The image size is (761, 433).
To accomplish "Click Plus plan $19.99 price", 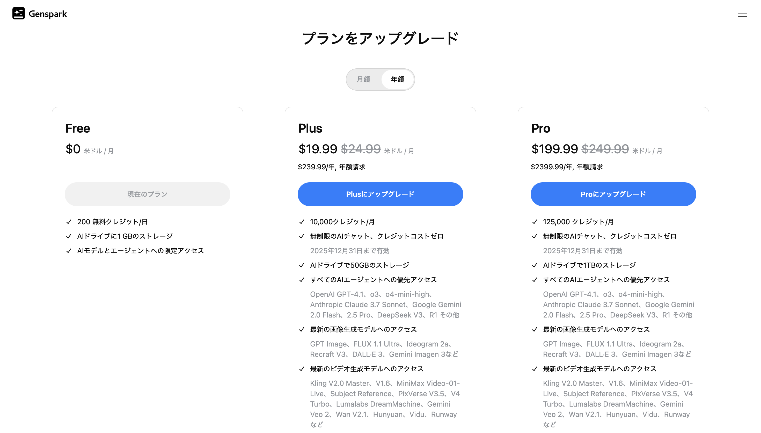I will [x=318, y=149].
